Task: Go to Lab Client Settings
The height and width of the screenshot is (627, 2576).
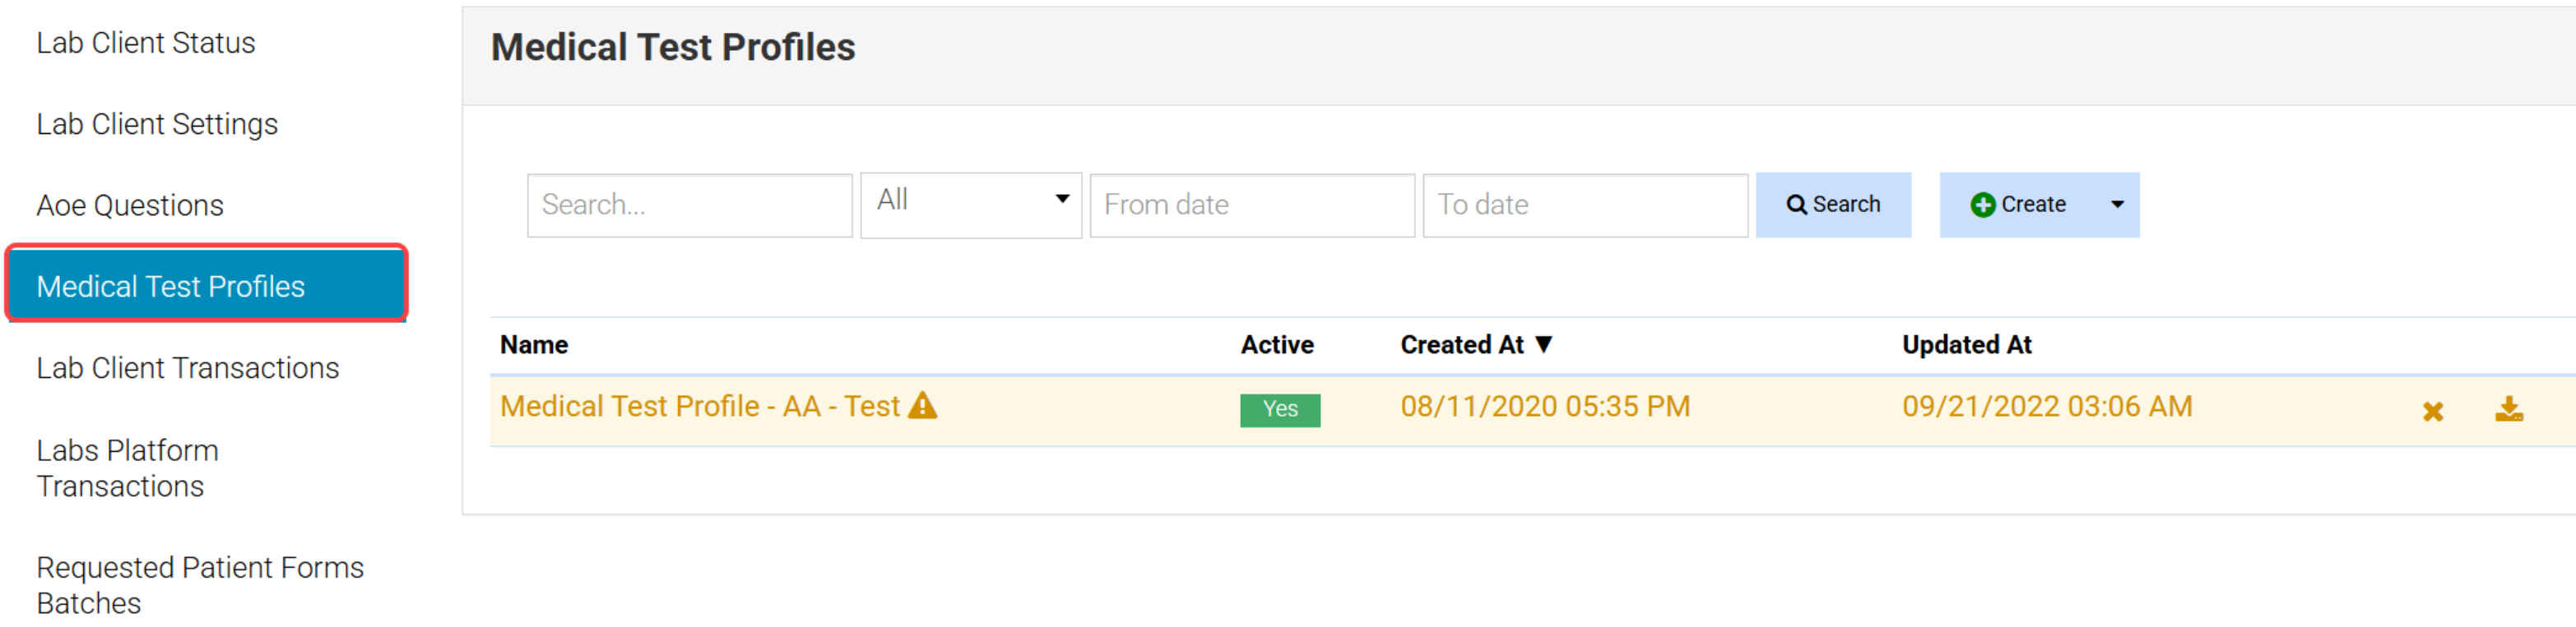Action: click(x=157, y=124)
